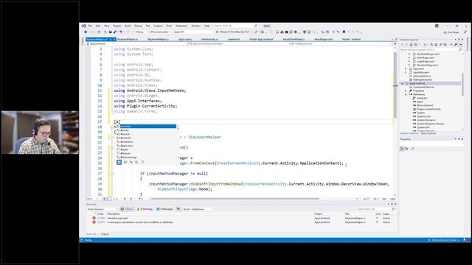
Task: Collapse the References node
Action: tap(406, 94)
